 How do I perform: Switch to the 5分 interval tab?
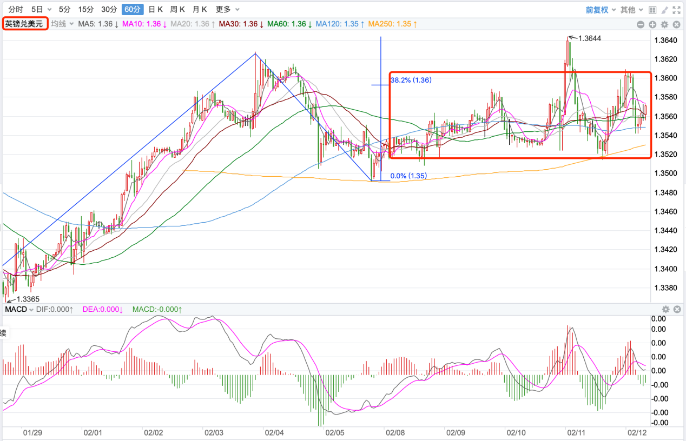[x=64, y=10]
